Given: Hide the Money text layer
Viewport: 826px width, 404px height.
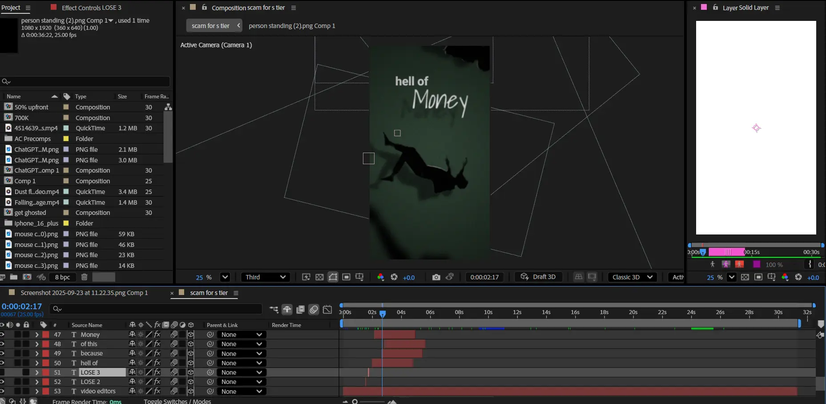Looking at the screenshot, I should coord(2,335).
